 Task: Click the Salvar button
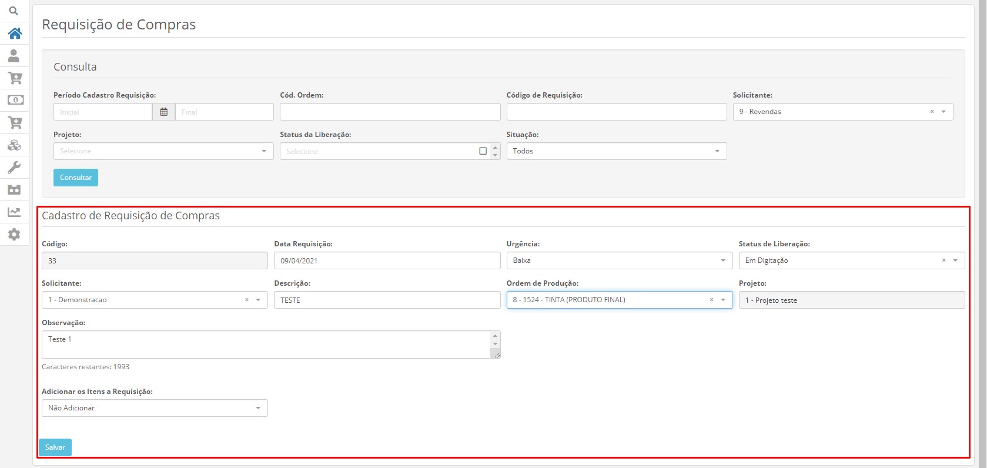point(55,447)
